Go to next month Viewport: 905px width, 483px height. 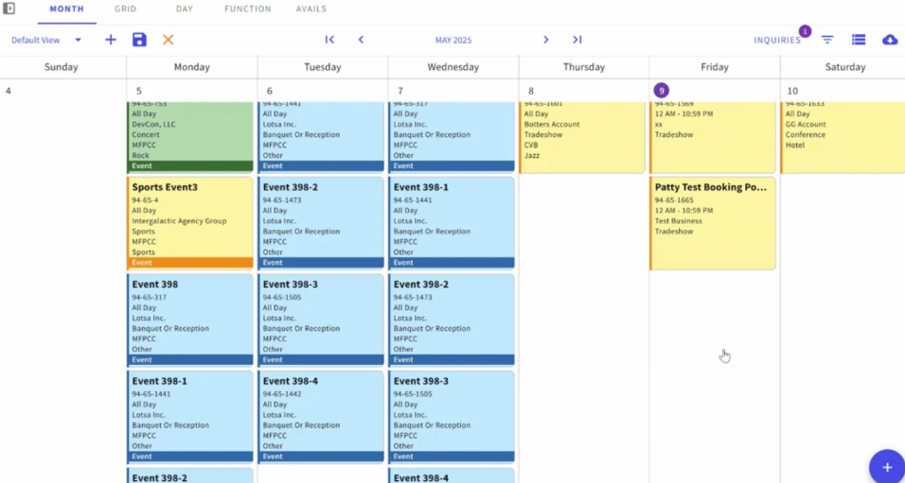[x=545, y=40]
